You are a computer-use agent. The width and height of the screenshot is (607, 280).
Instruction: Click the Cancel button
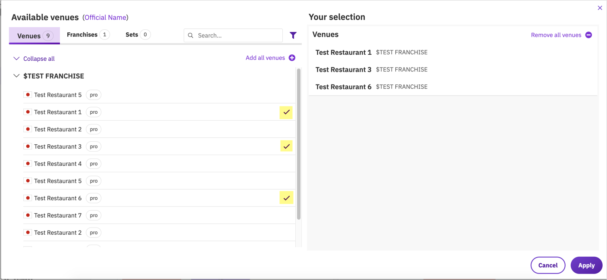pyautogui.click(x=548, y=265)
